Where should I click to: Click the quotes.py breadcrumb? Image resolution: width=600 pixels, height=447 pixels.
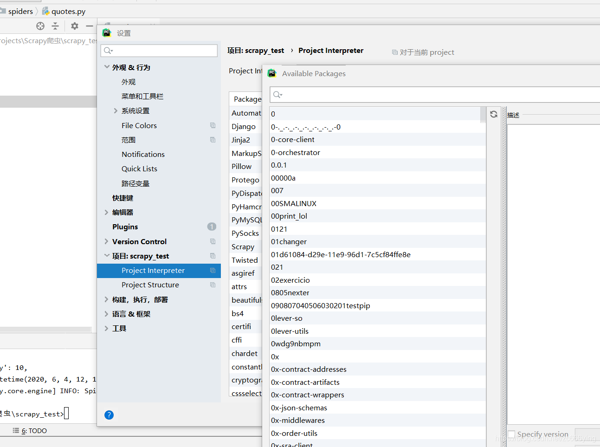(x=68, y=11)
